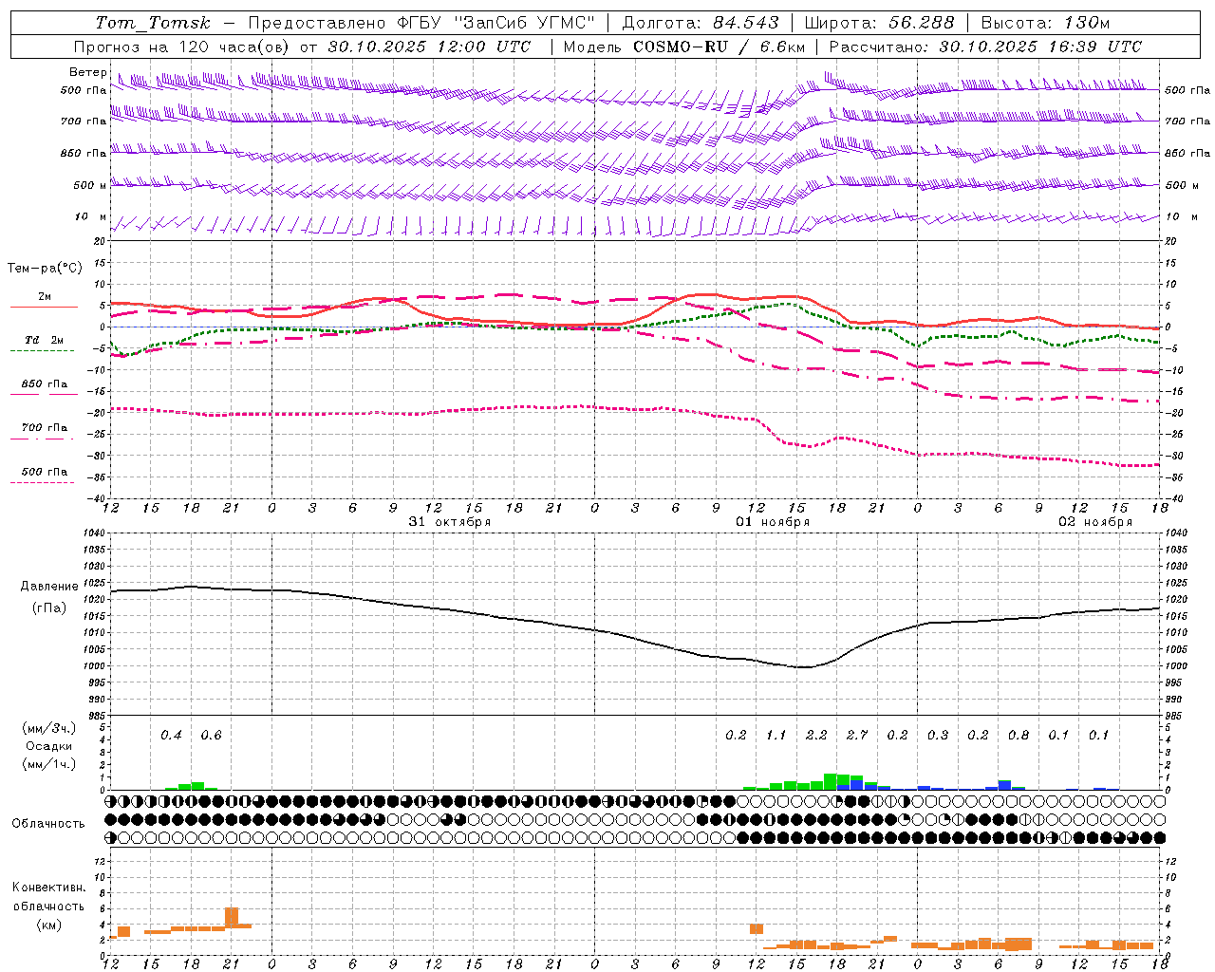The width and height of the screenshot is (1215, 972).
Task: Click "Рассчитано: 30.10.2025 16:39 UTC" text
Action: tap(985, 47)
